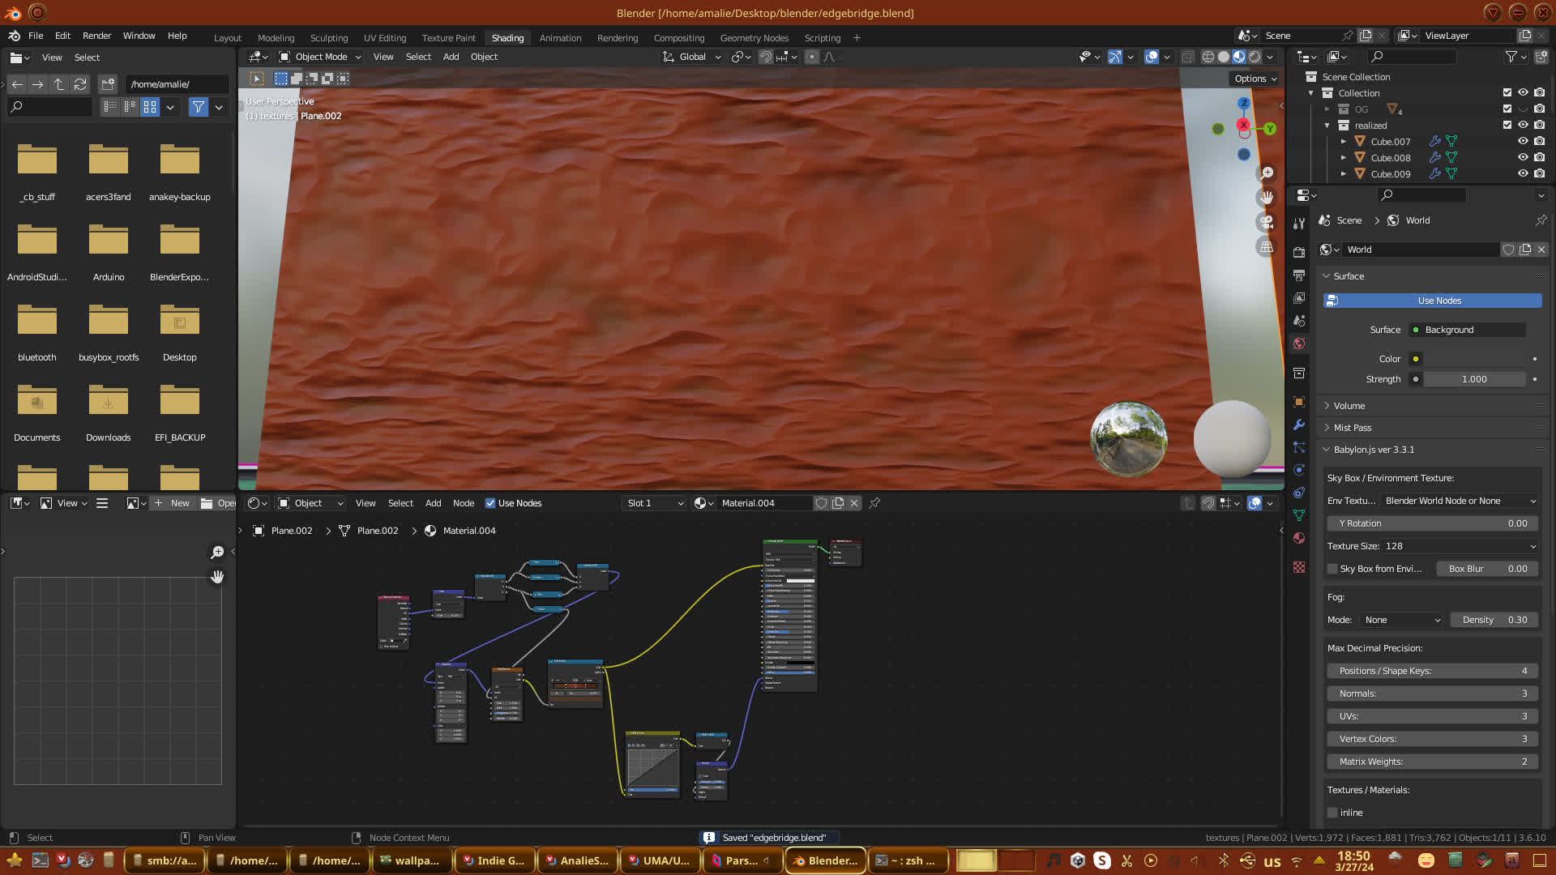Open the Modifiers wrench properties tab
Image resolution: width=1556 pixels, height=875 pixels.
pos(1299,425)
